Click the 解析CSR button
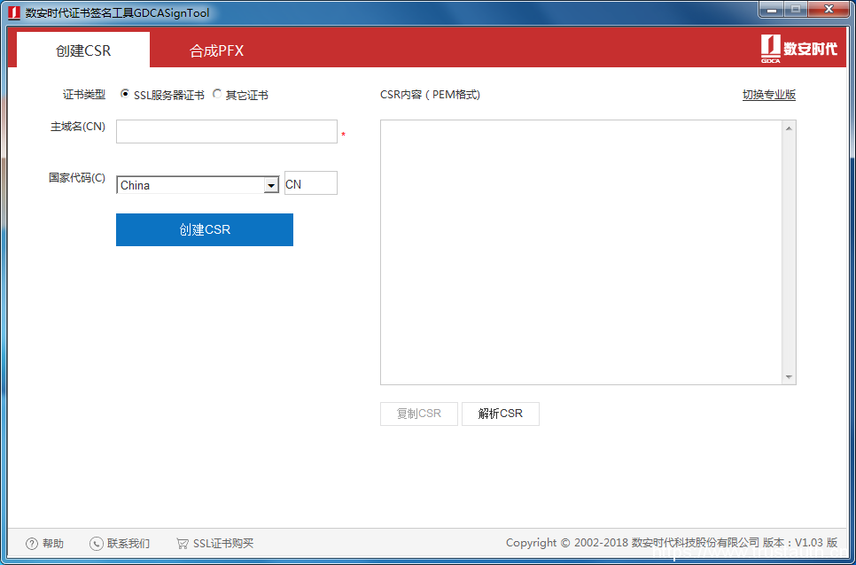Screen dimensions: 856x565 501,414
